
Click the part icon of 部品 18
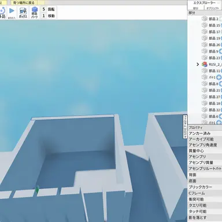(x=204, y=103)
